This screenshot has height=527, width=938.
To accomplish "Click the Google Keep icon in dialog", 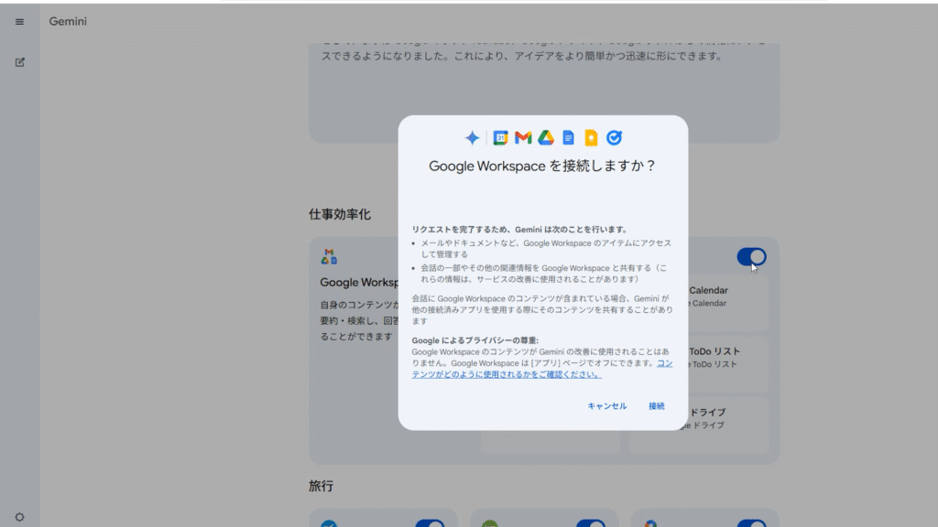I will tap(591, 138).
